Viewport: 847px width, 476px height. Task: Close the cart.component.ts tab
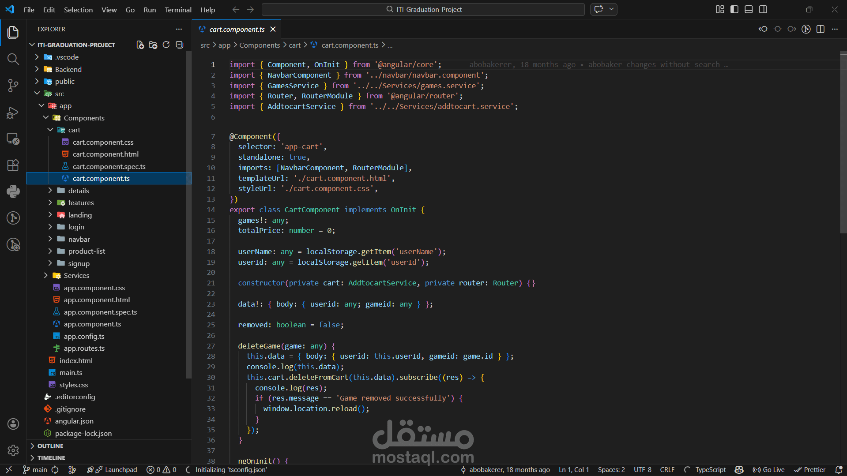pos(273,29)
